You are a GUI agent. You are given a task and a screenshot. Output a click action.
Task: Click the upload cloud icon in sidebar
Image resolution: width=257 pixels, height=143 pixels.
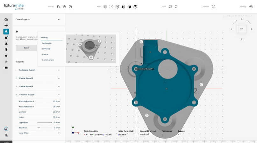coord(6,19)
